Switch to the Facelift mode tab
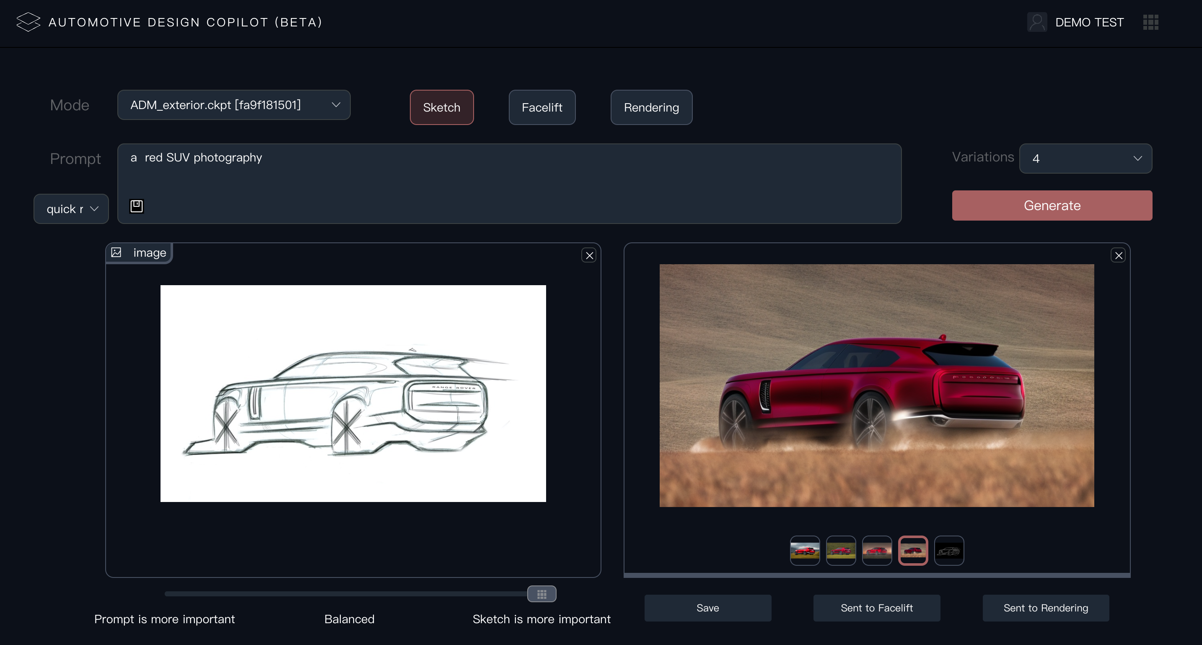This screenshot has height=645, width=1202. [542, 107]
